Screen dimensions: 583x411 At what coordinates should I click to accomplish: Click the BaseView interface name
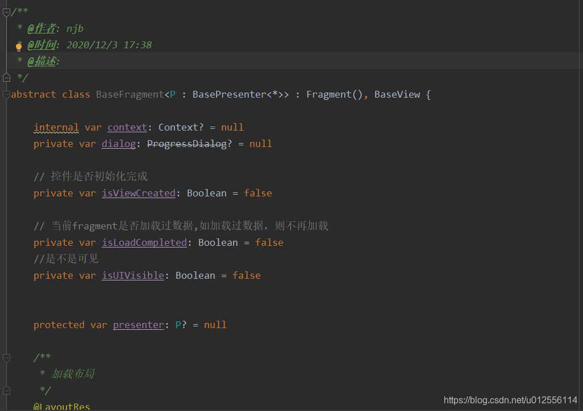pos(397,94)
